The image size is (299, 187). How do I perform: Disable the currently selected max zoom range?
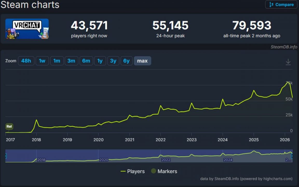(x=142, y=61)
